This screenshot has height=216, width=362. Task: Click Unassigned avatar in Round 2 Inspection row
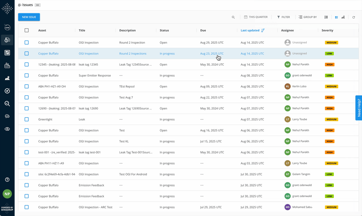click(x=287, y=43)
